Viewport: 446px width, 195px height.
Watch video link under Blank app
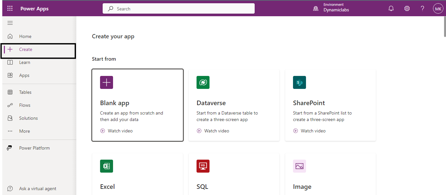120,131
